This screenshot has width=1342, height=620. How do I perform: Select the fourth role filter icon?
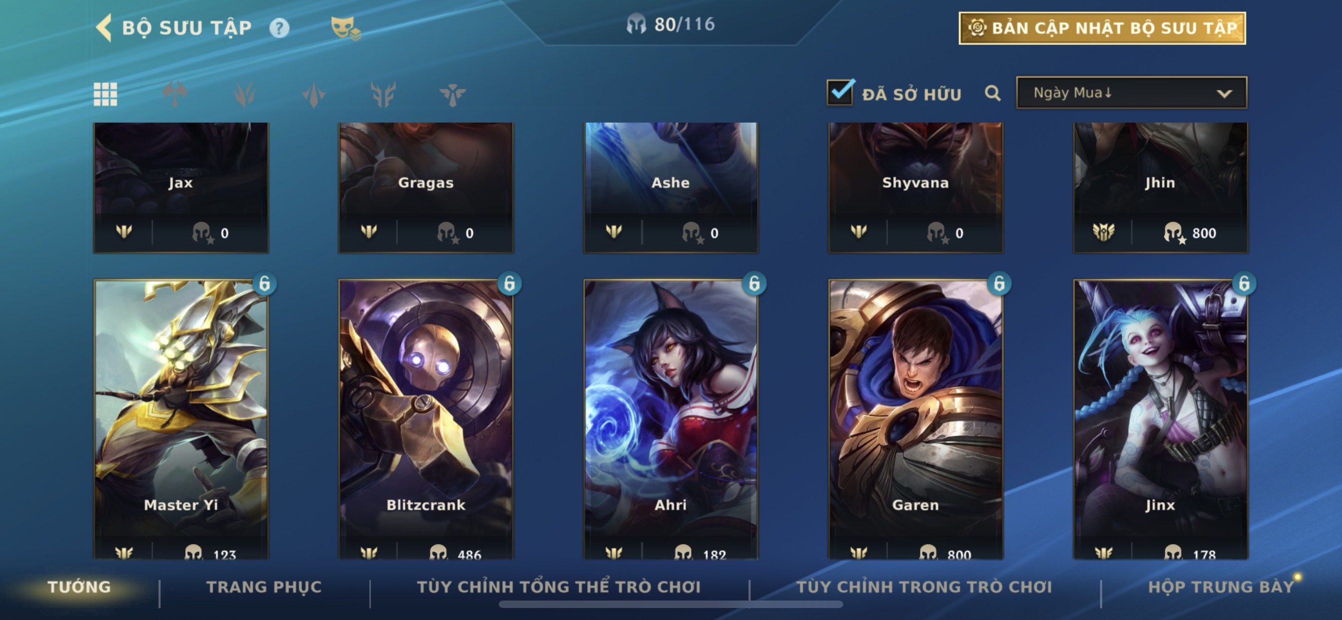click(x=314, y=94)
